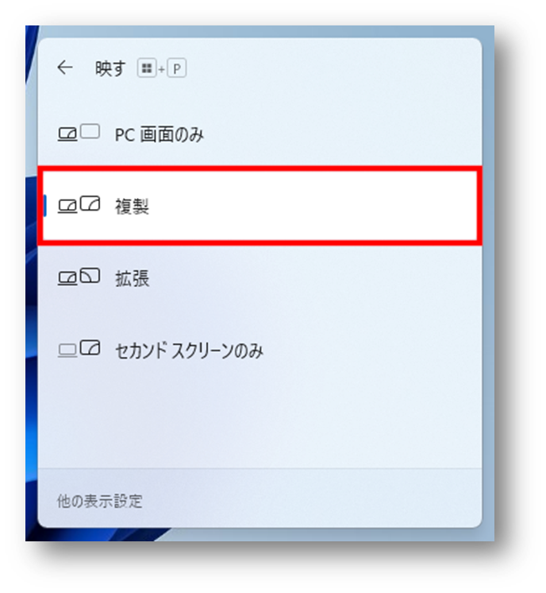Click the blue selection indicator beside 複製
This screenshot has height=593, width=546.
coord(45,206)
